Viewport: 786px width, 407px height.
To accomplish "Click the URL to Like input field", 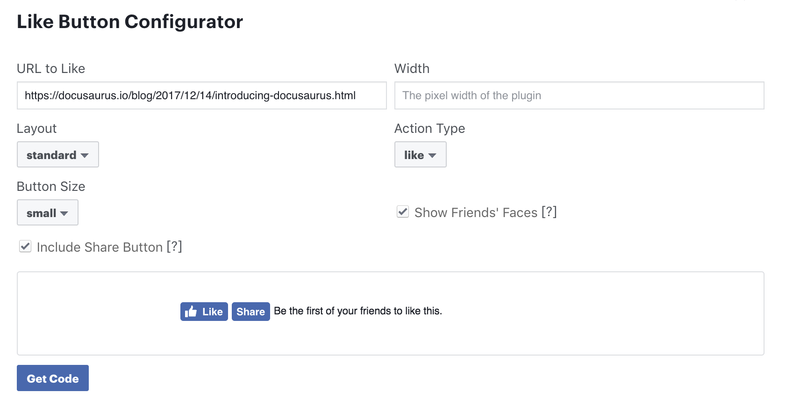I will (x=202, y=95).
